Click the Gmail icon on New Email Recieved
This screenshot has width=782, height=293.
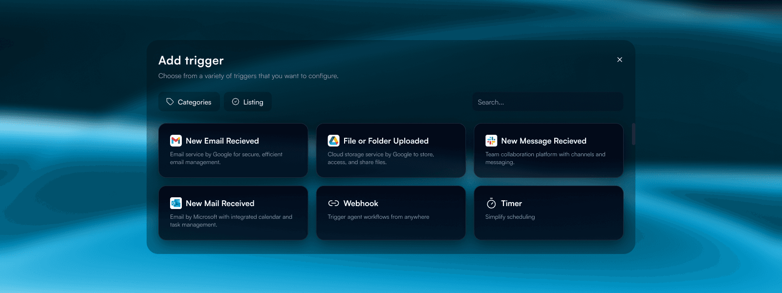(x=176, y=141)
